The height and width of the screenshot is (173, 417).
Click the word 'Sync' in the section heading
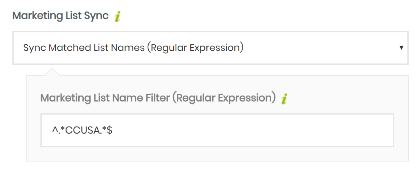(97, 16)
